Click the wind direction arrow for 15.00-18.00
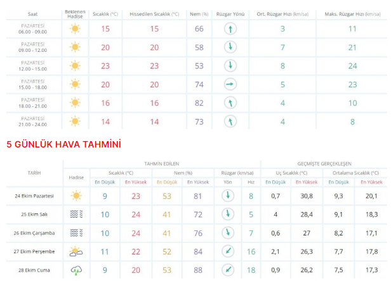 230,84
